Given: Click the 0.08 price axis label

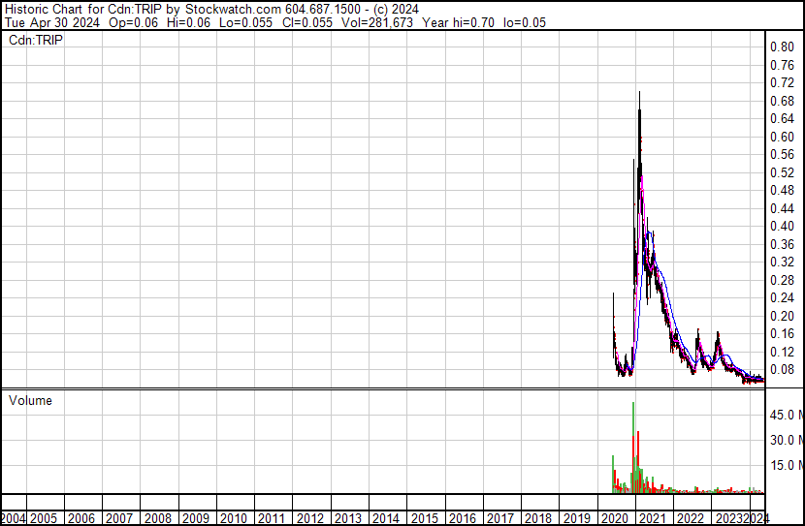Looking at the screenshot, I should pos(782,369).
